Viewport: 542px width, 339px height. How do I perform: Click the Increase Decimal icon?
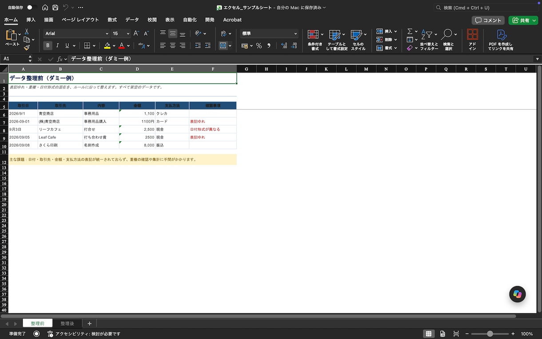pyautogui.click(x=284, y=45)
